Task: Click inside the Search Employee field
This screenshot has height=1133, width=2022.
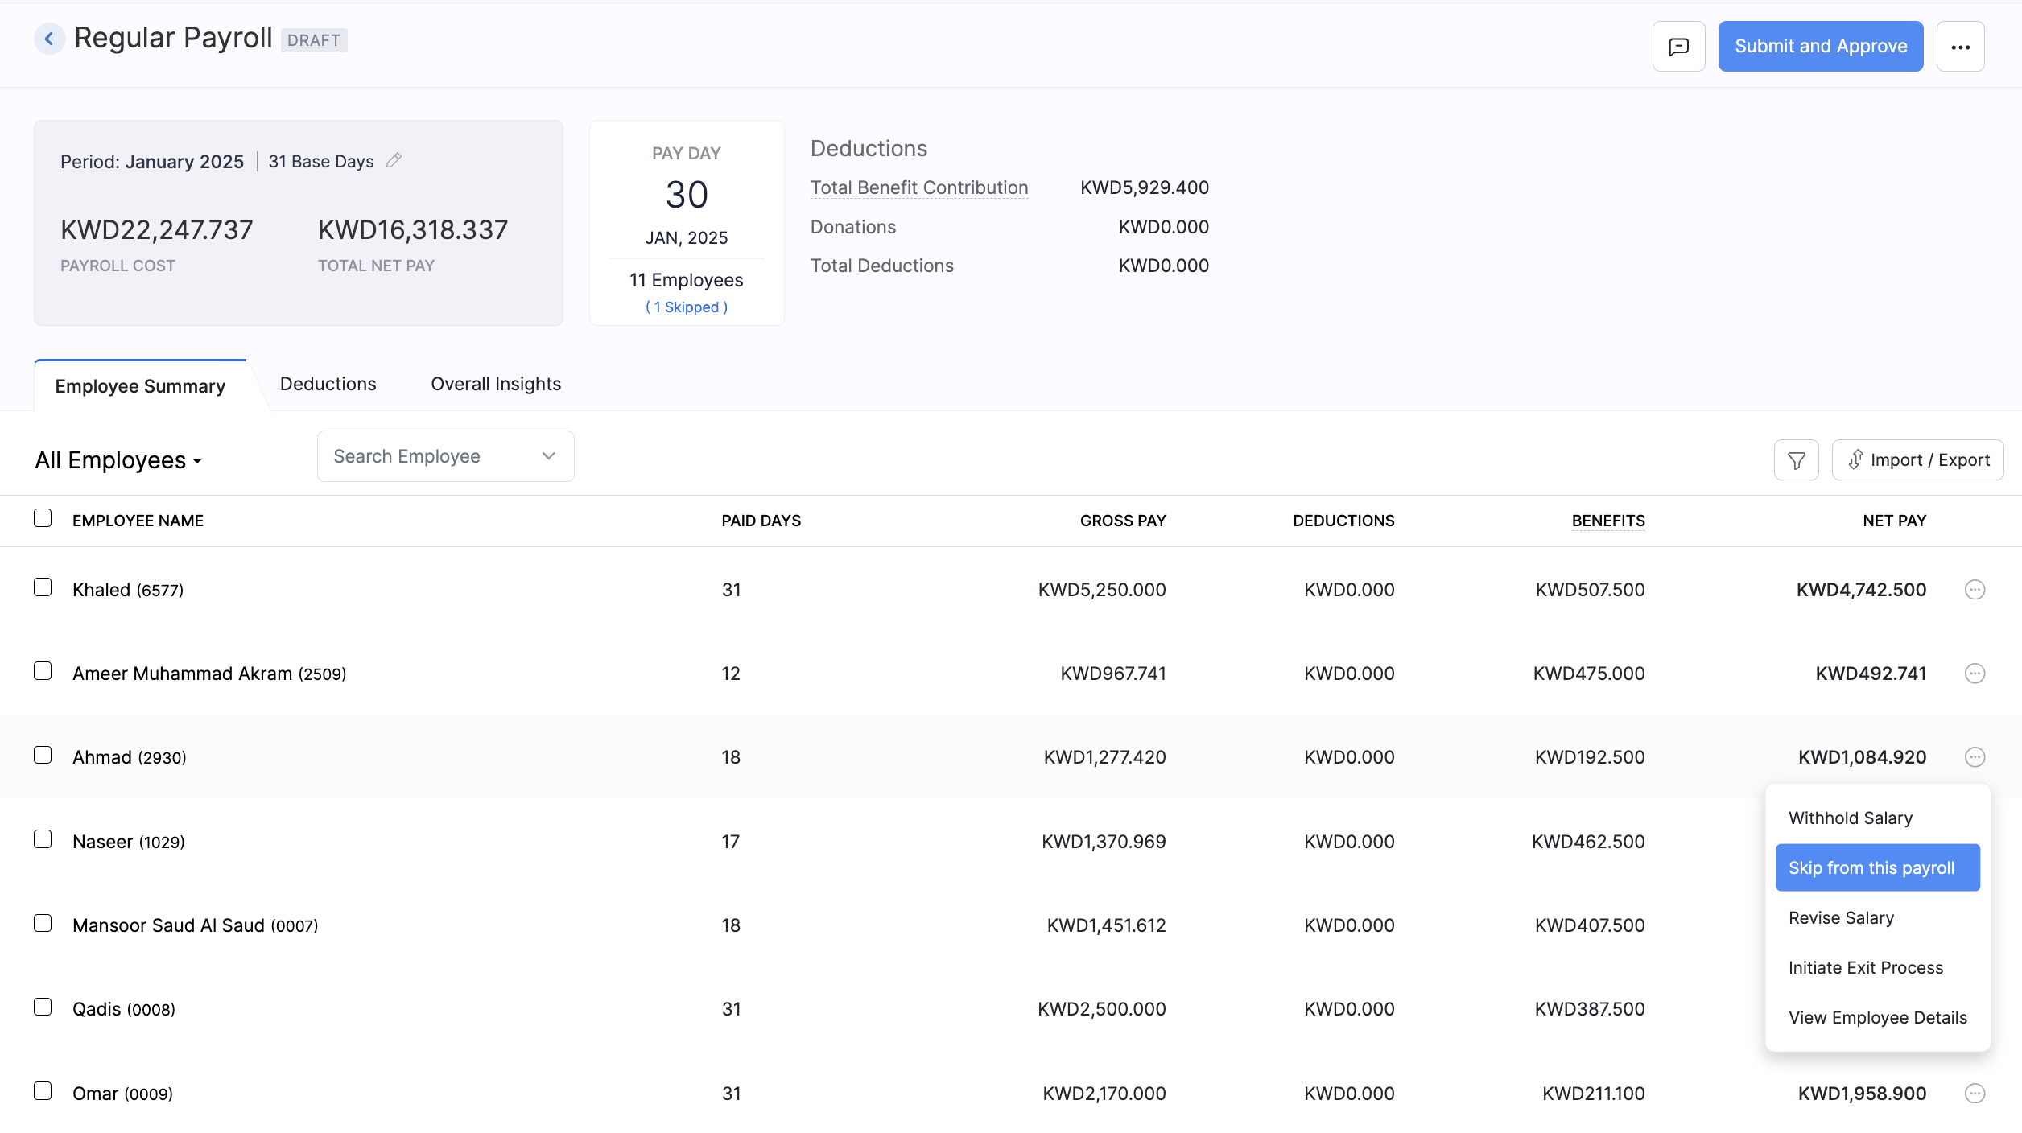Action: coord(419,455)
